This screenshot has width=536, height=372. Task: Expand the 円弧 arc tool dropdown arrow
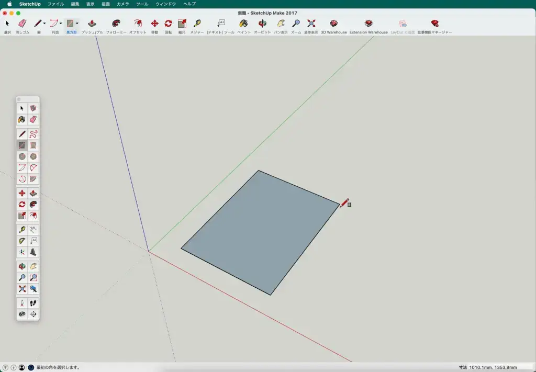tap(61, 24)
